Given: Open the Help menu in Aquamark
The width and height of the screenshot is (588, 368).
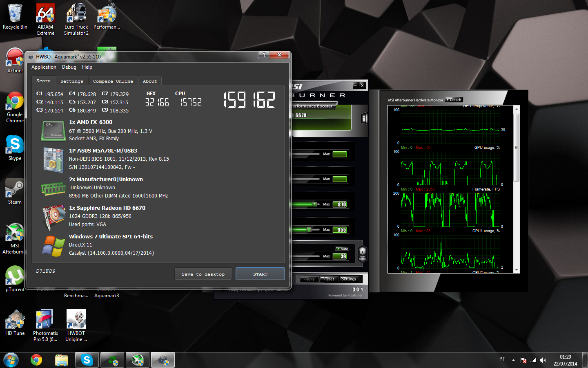Looking at the screenshot, I should click(x=87, y=67).
